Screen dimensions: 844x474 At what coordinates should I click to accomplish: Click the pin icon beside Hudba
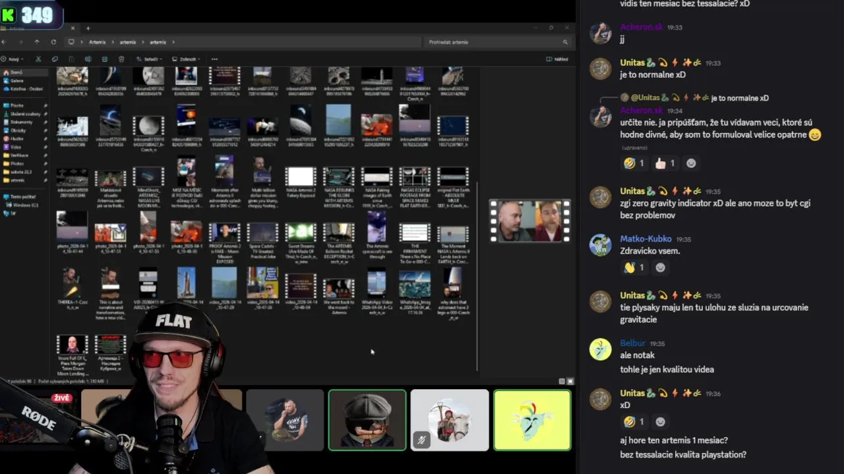[45, 138]
